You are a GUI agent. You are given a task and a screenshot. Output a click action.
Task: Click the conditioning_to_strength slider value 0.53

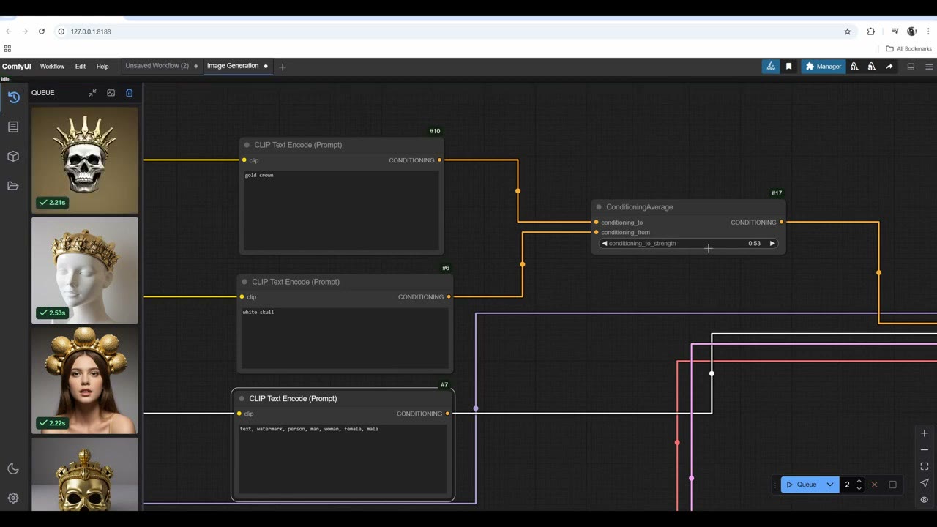(x=754, y=244)
